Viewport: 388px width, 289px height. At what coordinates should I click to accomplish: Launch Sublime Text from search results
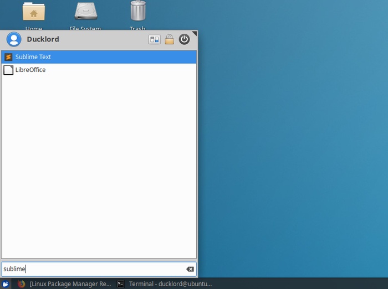coord(99,57)
